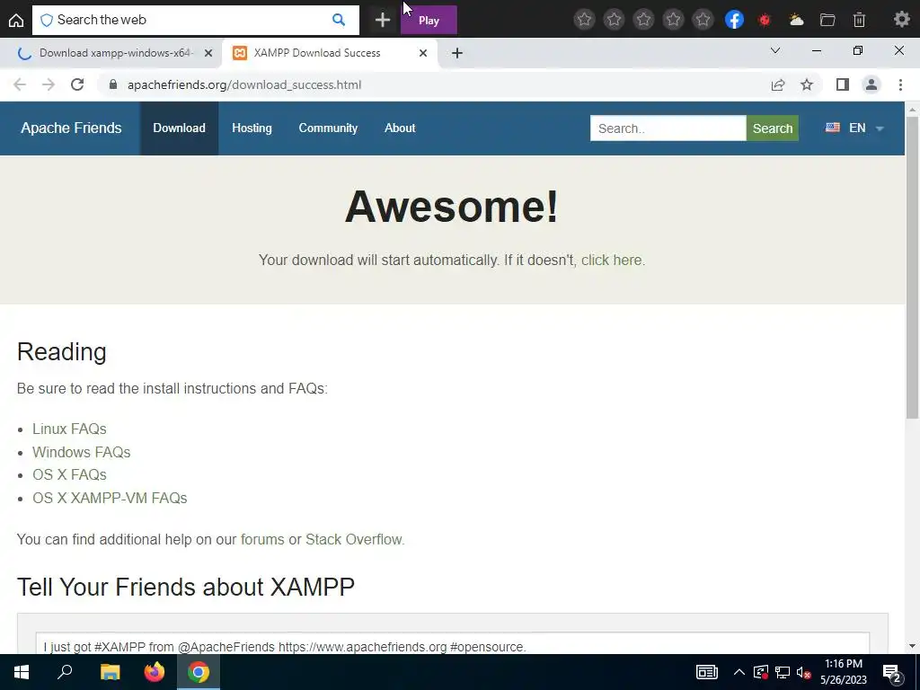This screenshot has width=920, height=690.
Task: Open the muted volume tray icon
Action: coord(803,672)
